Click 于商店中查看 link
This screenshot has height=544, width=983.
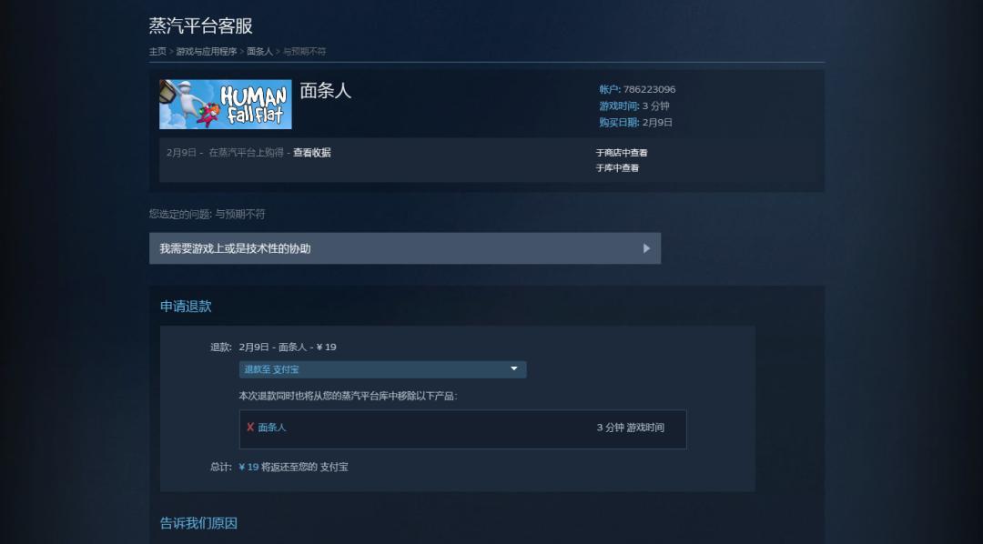pos(622,152)
